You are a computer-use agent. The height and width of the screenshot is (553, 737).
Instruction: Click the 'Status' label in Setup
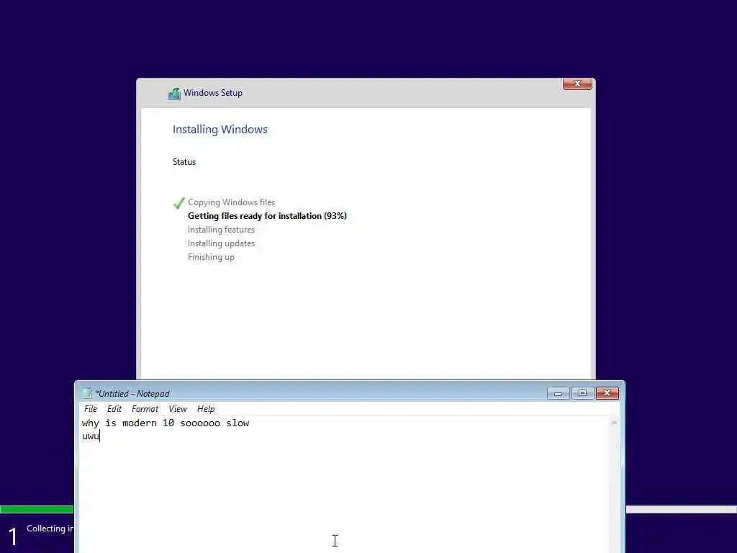pyautogui.click(x=184, y=162)
